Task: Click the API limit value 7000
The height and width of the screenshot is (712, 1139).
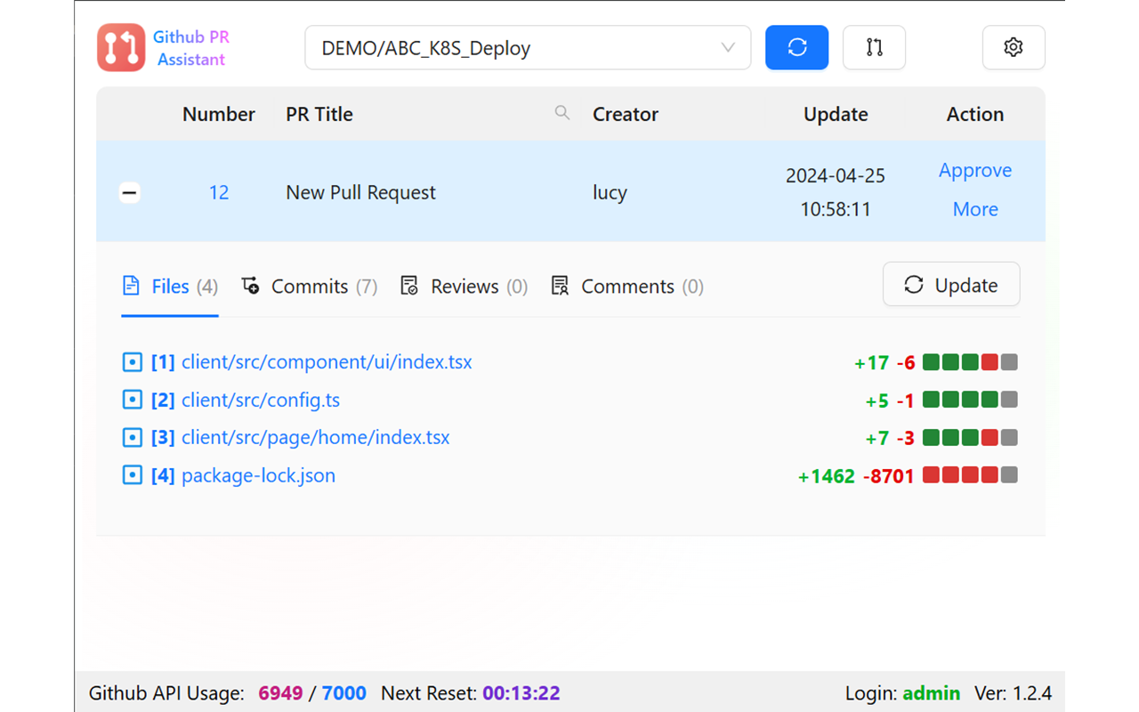Action: click(x=344, y=693)
